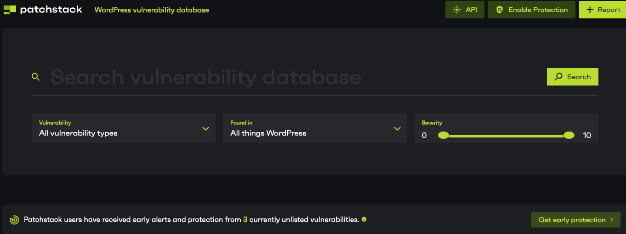Click the minimum severity slider handle
This screenshot has width=626, height=234.
point(443,135)
